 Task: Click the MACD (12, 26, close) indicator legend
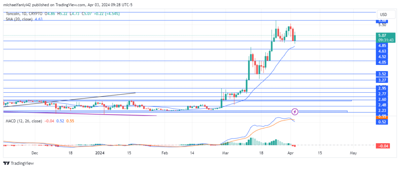[24, 121]
